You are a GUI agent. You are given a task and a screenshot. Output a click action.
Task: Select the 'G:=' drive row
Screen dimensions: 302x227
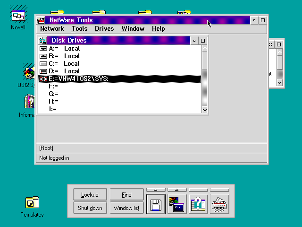(x=119, y=94)
